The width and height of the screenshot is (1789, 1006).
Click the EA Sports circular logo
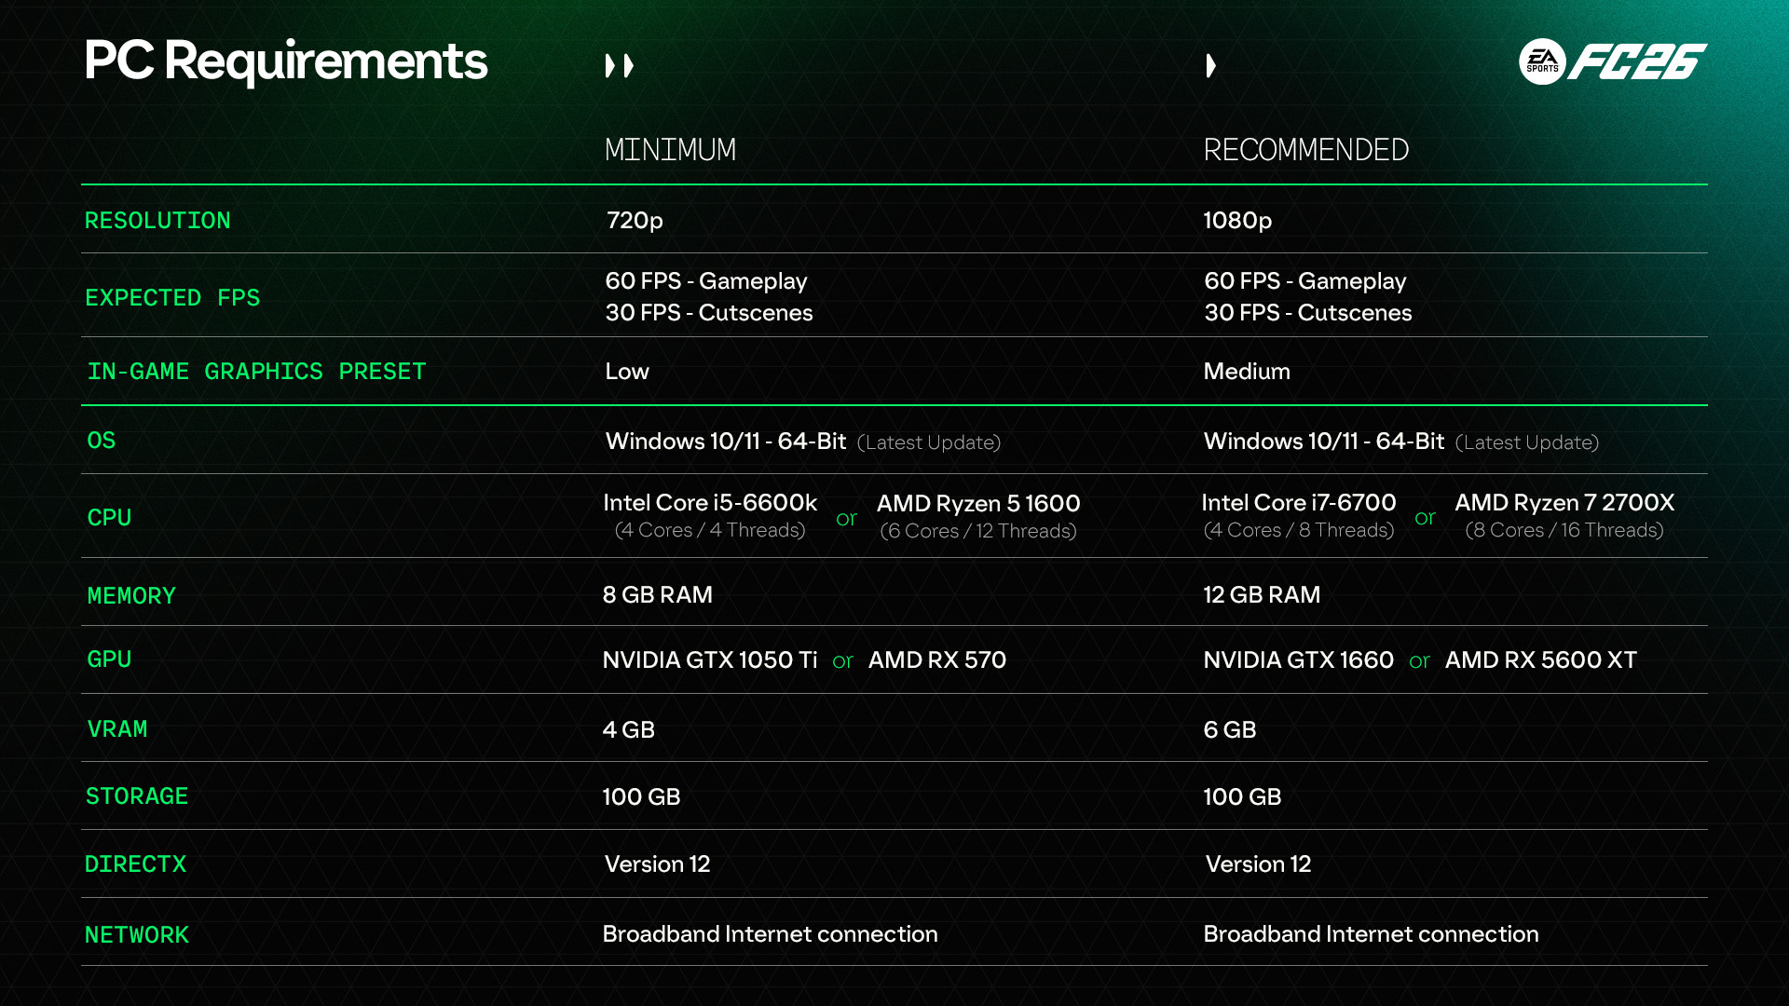pos(1542,62)
